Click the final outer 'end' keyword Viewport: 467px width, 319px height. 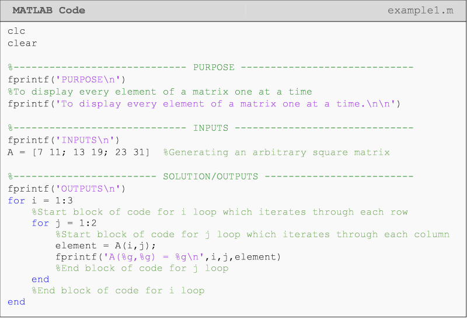click(x=17, y=302)
